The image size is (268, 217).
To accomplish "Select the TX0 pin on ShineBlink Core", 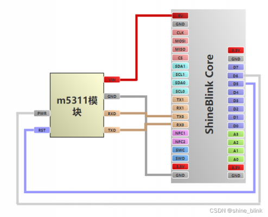I will pos(180,117).
